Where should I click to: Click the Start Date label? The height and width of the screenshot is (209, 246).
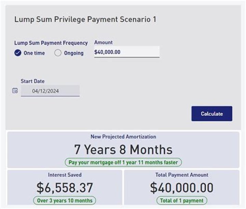(x=32, y=81)
